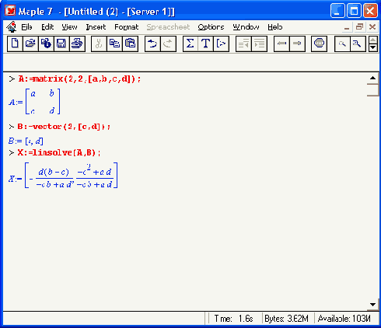Open the Format menu

(x=127, y=27)
